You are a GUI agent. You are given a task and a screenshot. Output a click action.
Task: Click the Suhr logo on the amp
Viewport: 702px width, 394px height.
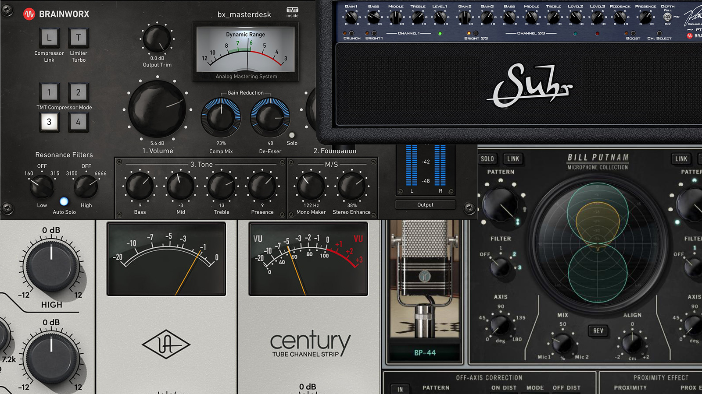530,86
